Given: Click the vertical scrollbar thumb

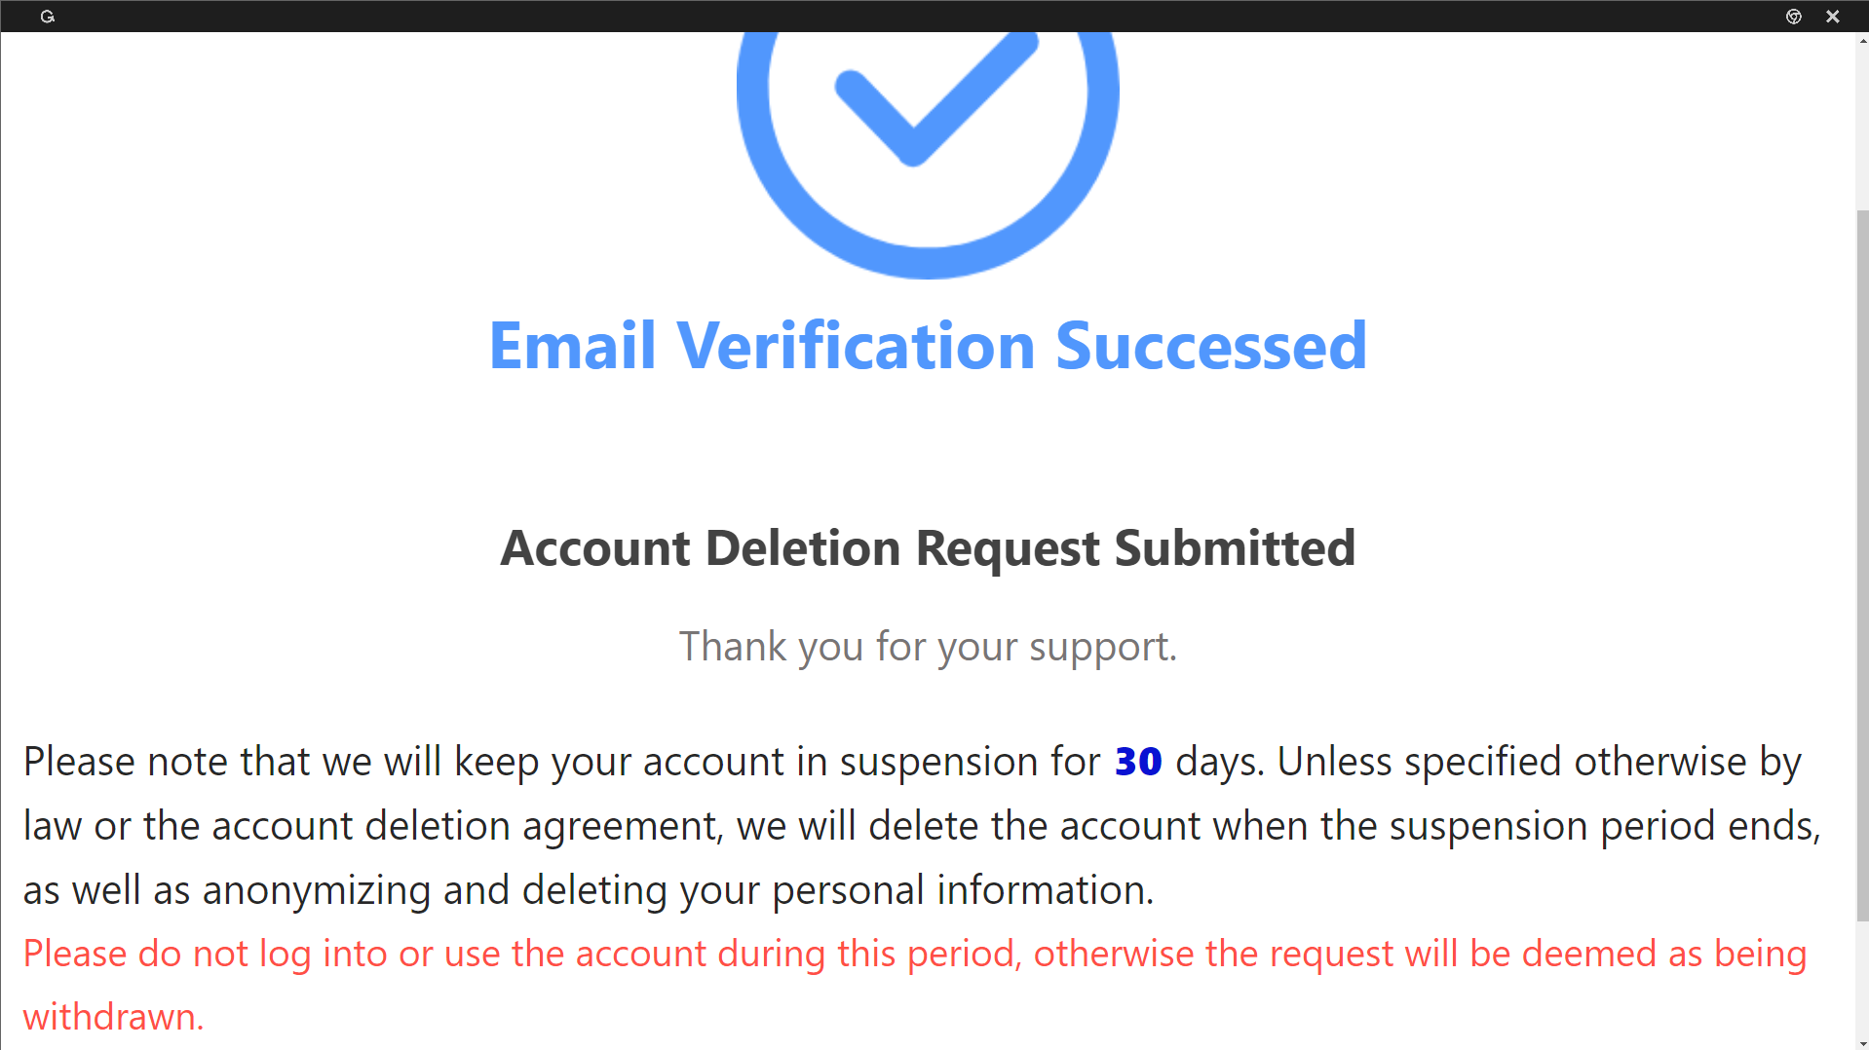Looking at the screenshot, I should (1862, 565).
